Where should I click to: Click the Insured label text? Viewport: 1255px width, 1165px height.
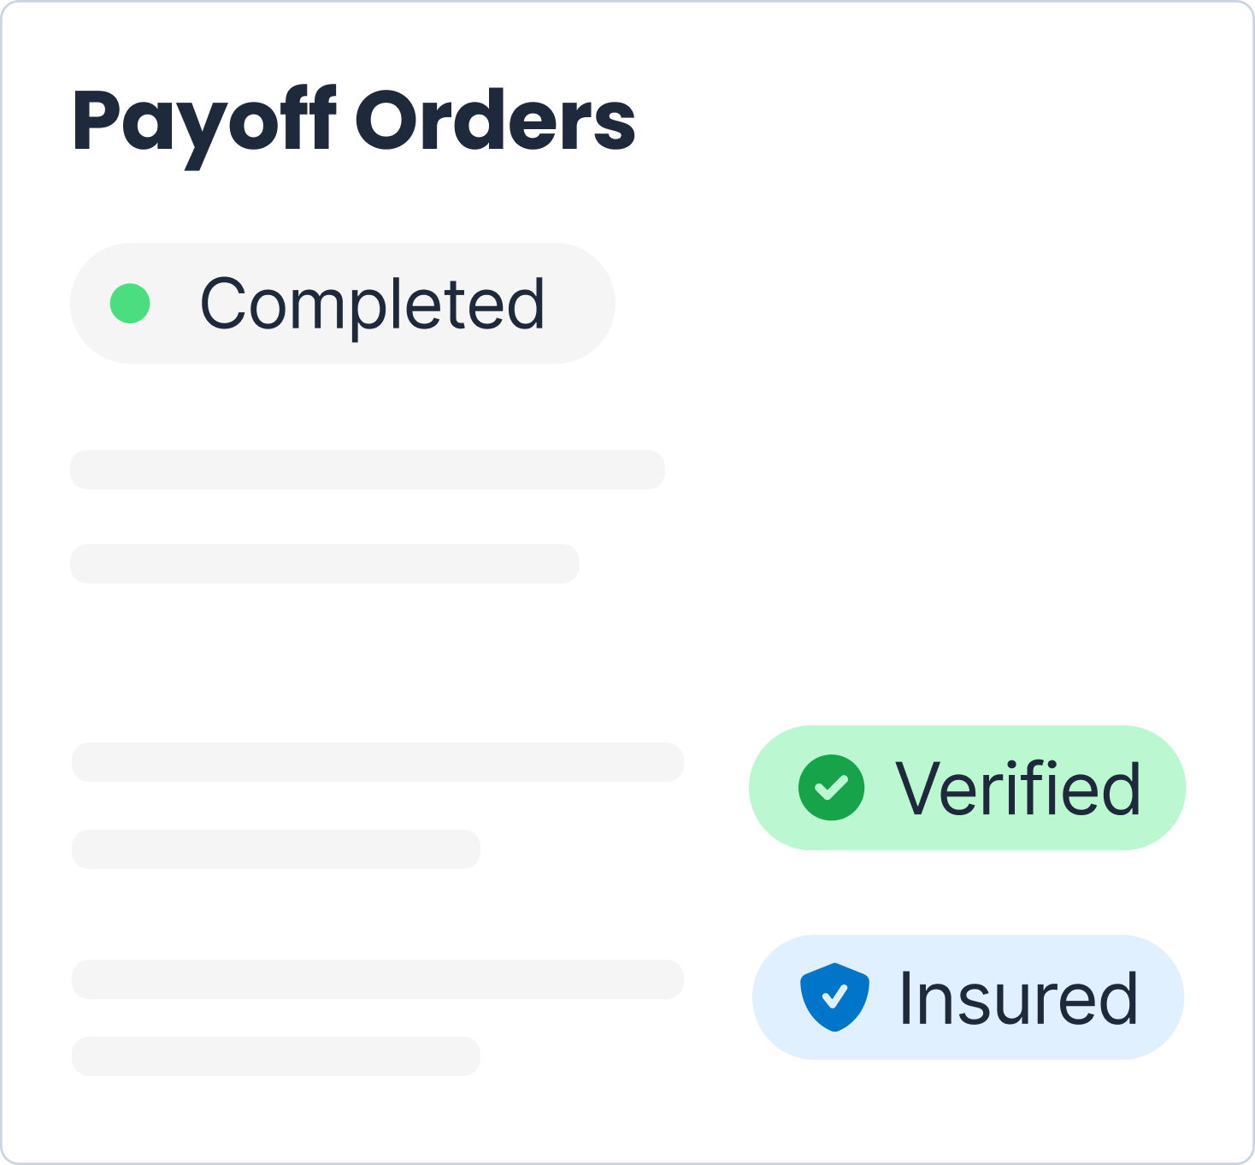tap(1018, 998)
